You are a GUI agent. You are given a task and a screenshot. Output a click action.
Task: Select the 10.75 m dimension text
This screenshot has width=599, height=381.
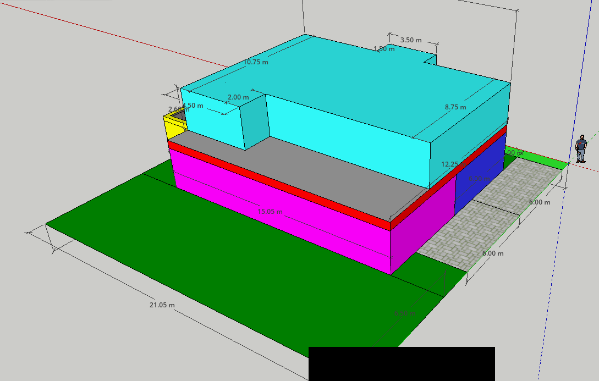point(256,62)
